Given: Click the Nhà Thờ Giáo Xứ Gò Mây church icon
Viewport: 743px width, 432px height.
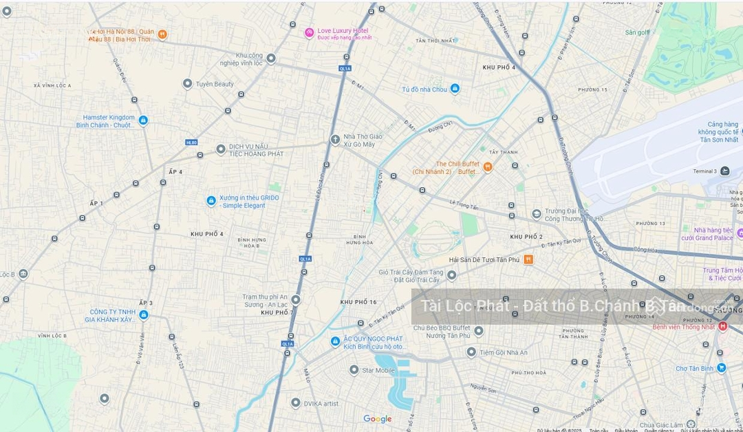Looking at the screenshot, I should click(x=335, y=140).
